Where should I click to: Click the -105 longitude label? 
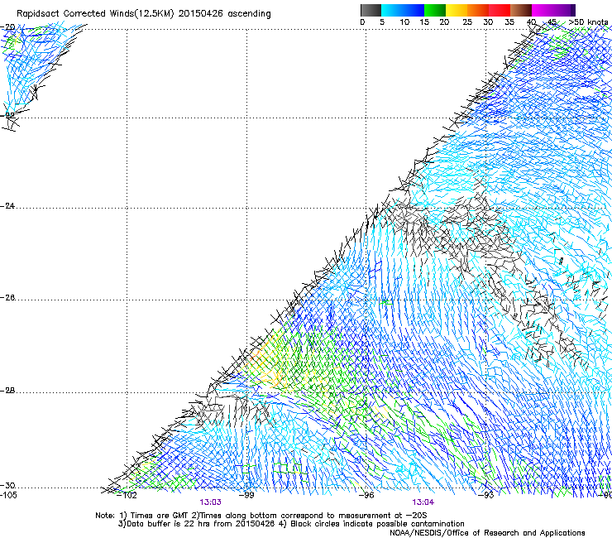pyautogui.click(x=8, y=495)
